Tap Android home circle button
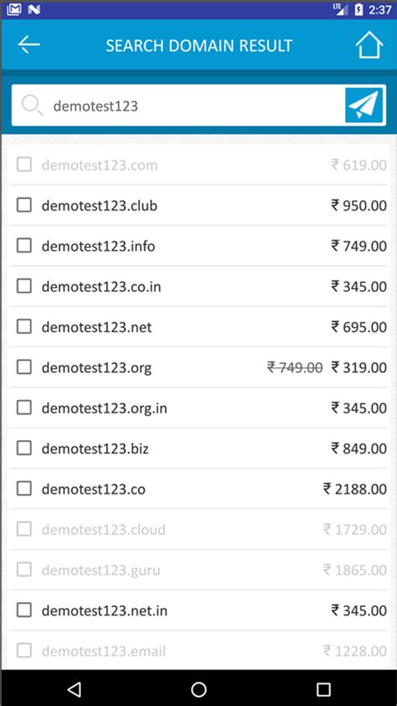 (x=198, y=688)
